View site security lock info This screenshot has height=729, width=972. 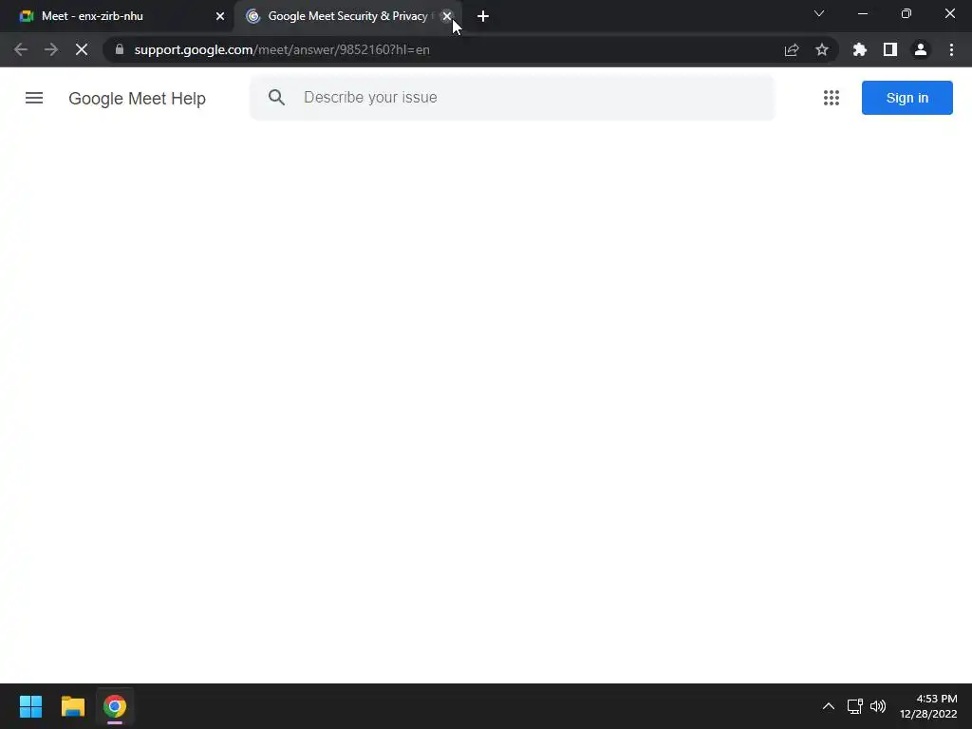pos(120,49)
